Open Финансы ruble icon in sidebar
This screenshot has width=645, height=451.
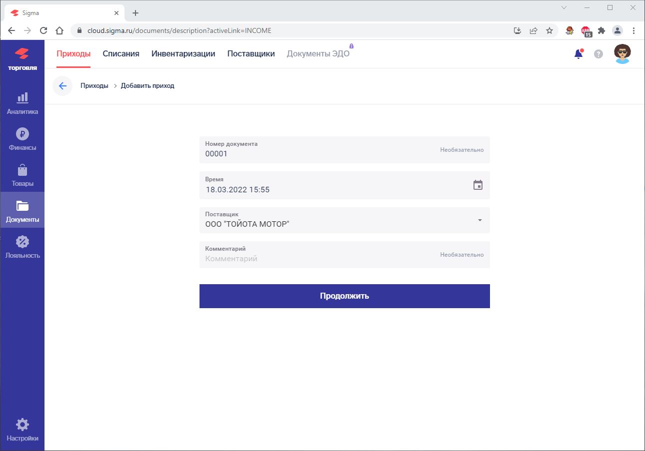[x=22, y=139]
